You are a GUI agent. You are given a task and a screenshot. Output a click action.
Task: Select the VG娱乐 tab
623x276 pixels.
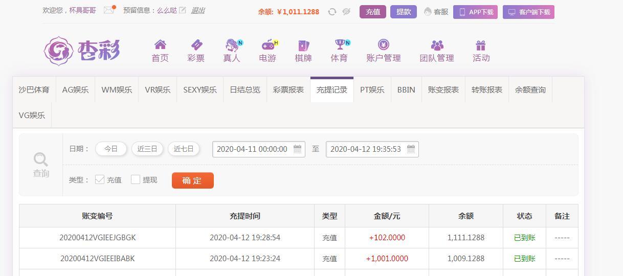32,115
